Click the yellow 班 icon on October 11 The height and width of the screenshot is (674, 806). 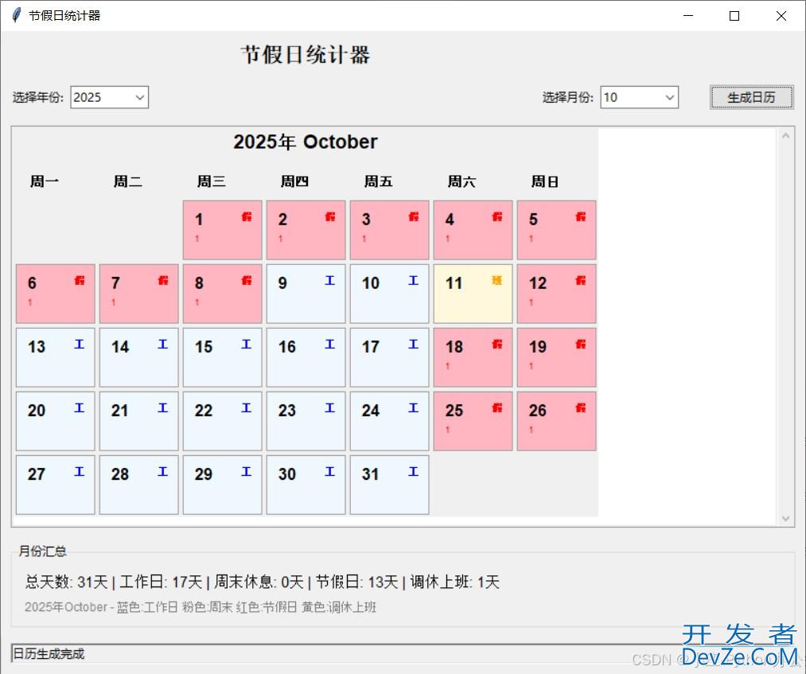pyautogui.click(x=496, y=280)
